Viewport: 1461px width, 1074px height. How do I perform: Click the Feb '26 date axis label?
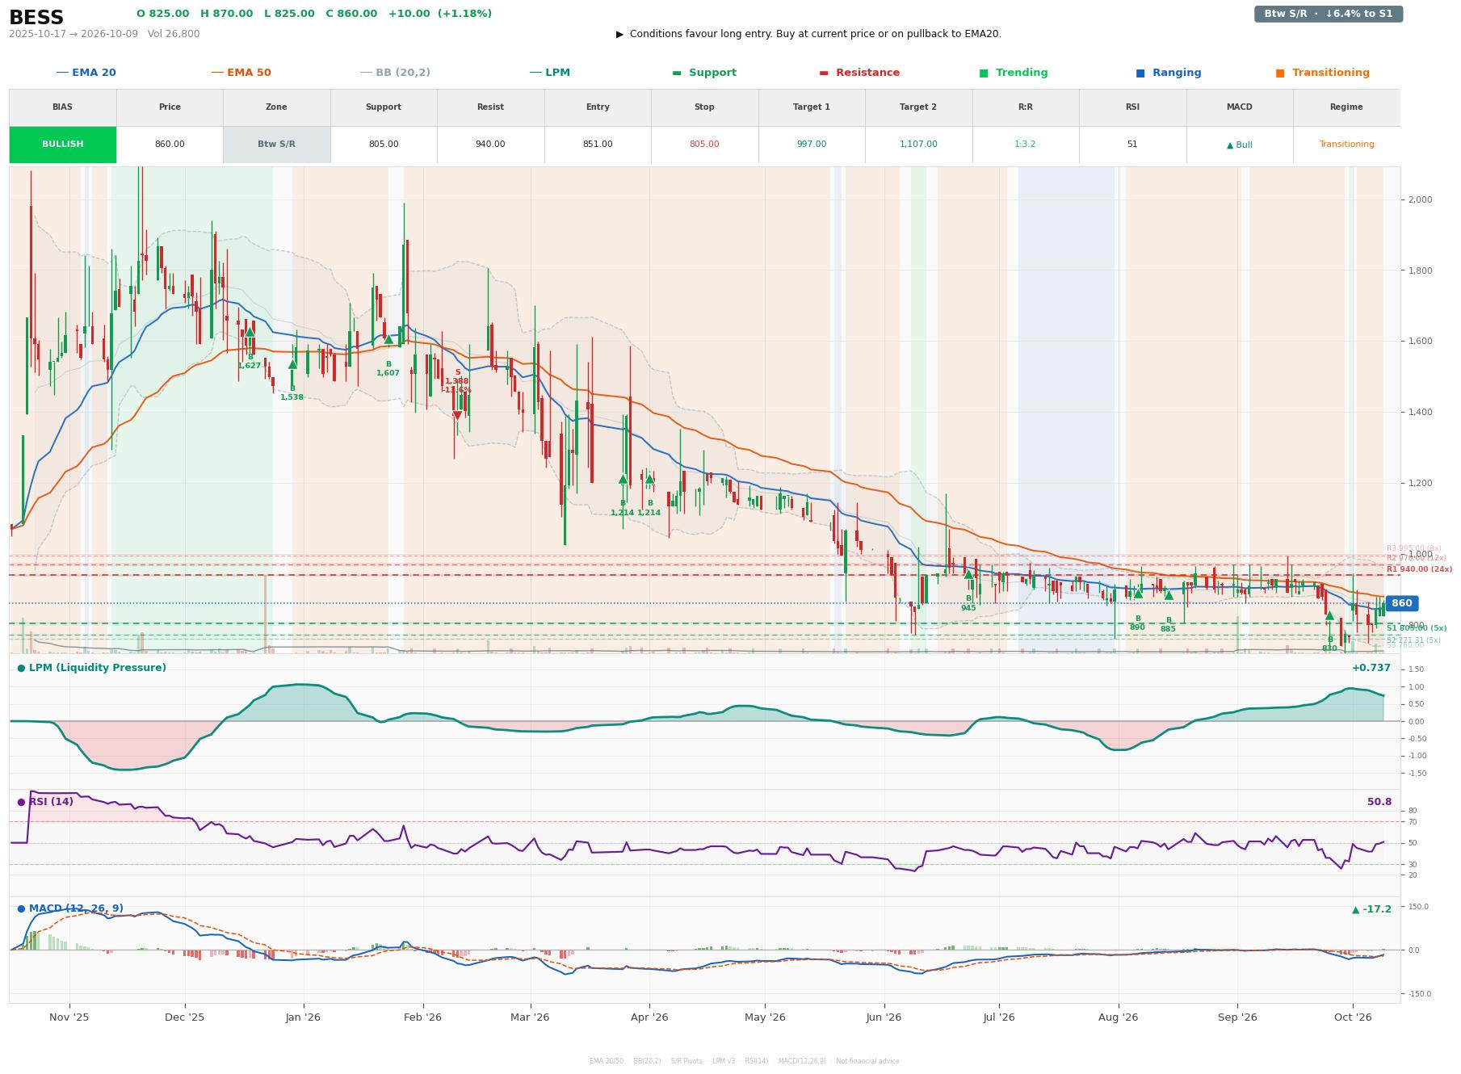[422, 1017]
